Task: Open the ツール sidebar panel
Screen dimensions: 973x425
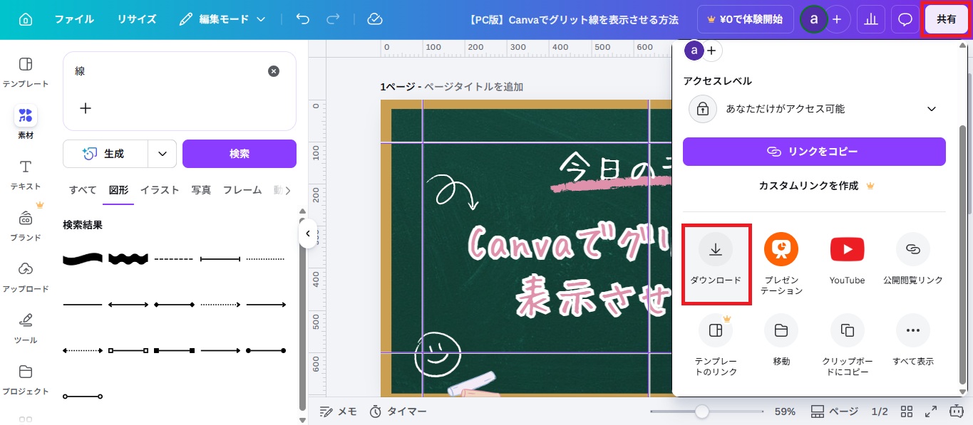Action: [x=26, y=327]
